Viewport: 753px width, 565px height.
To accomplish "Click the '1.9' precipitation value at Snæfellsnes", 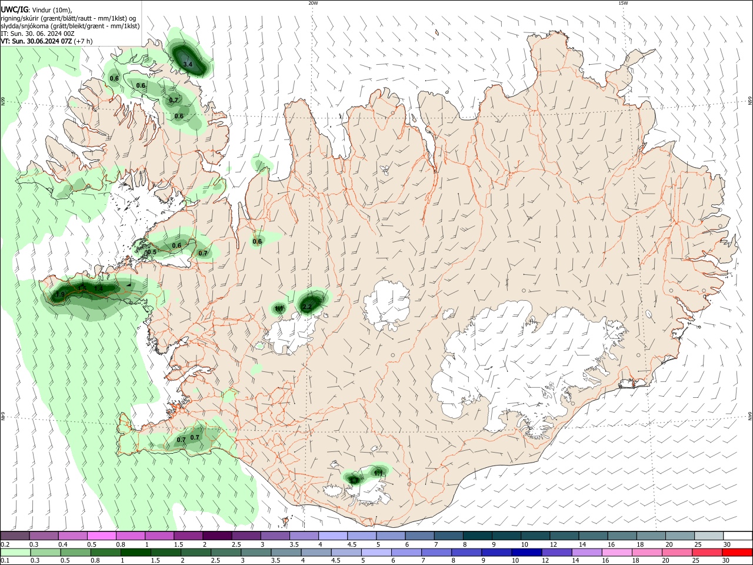I will [60, 294].
